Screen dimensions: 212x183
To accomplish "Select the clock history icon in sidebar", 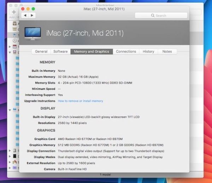I will (15, 41).
